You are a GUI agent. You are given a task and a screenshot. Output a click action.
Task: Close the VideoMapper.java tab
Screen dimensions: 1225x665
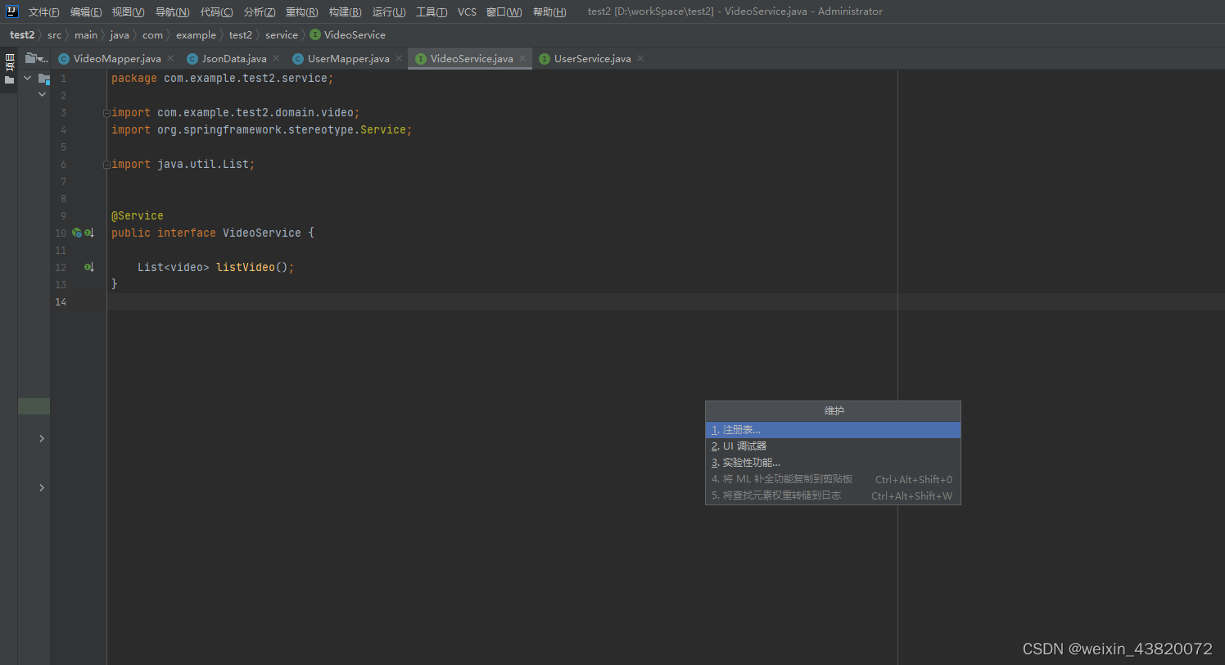[x=170, y=59]
